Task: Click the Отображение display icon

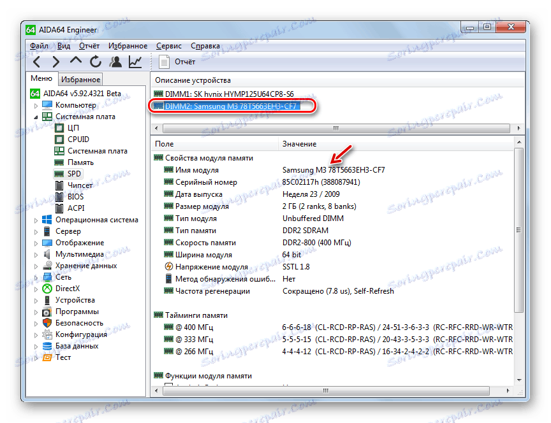Action: coord(47,243)
